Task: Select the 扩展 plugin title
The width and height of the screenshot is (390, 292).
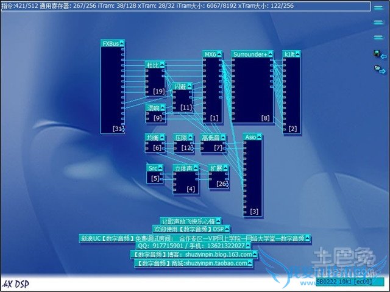Action: click(216, 168)
